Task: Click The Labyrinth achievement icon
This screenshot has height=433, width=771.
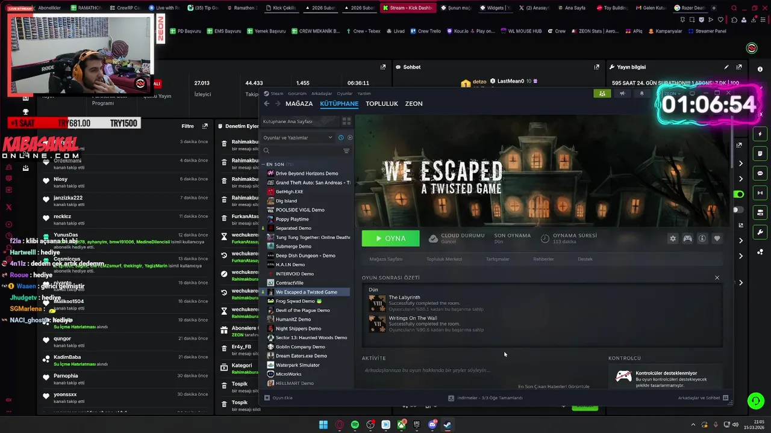Action: (377, 303)
